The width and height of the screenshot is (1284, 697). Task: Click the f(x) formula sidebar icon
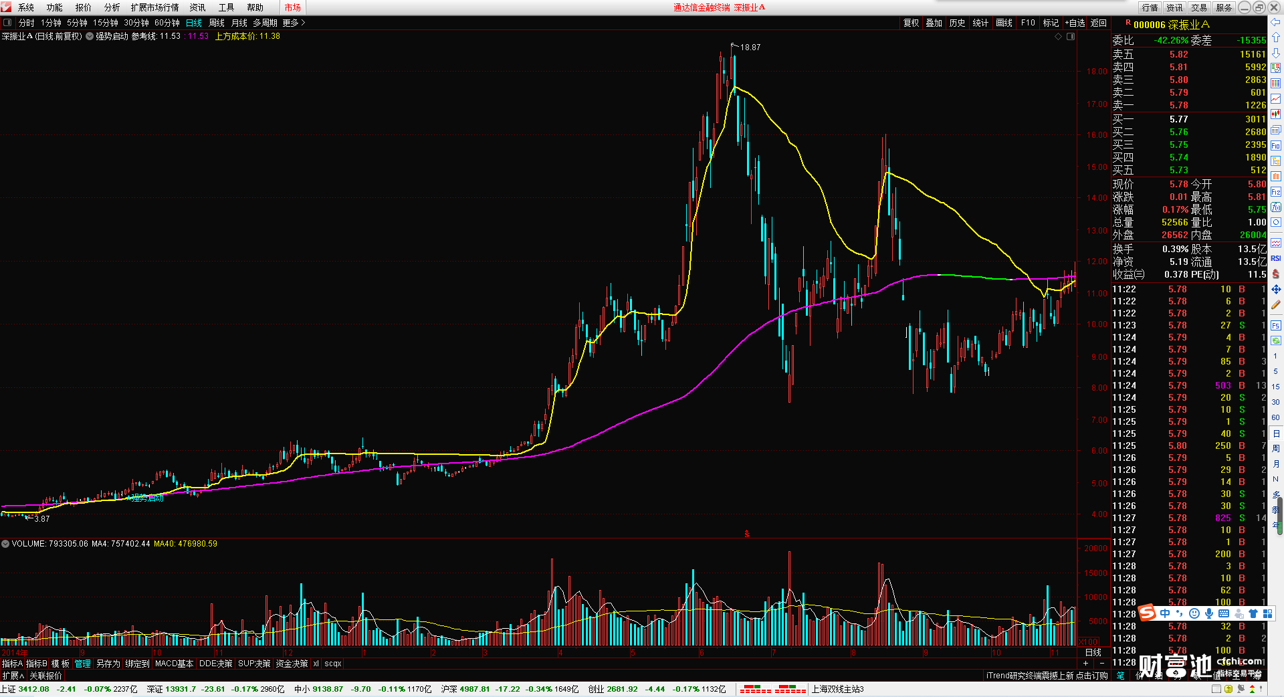point(1276,207)
